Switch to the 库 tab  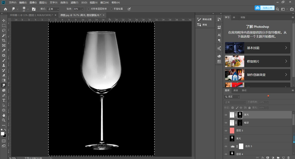coord(234,17)
